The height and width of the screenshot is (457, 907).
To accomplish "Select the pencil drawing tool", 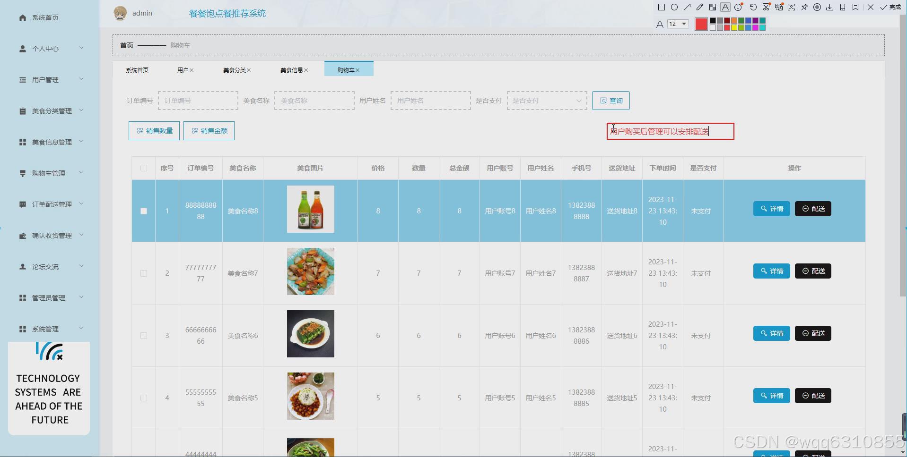I will 699,7.
